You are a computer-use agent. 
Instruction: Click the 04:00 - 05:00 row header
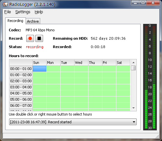point(21,93)
